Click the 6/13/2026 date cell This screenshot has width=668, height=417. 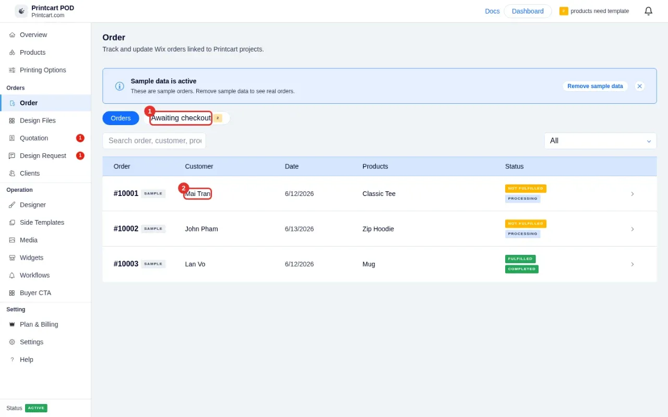[300, 229]
